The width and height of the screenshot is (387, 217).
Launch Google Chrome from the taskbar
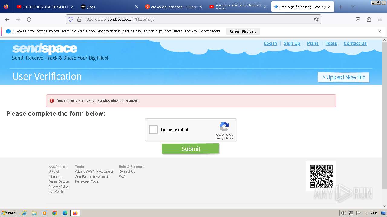pyautogui.click(x=55, y=213)
